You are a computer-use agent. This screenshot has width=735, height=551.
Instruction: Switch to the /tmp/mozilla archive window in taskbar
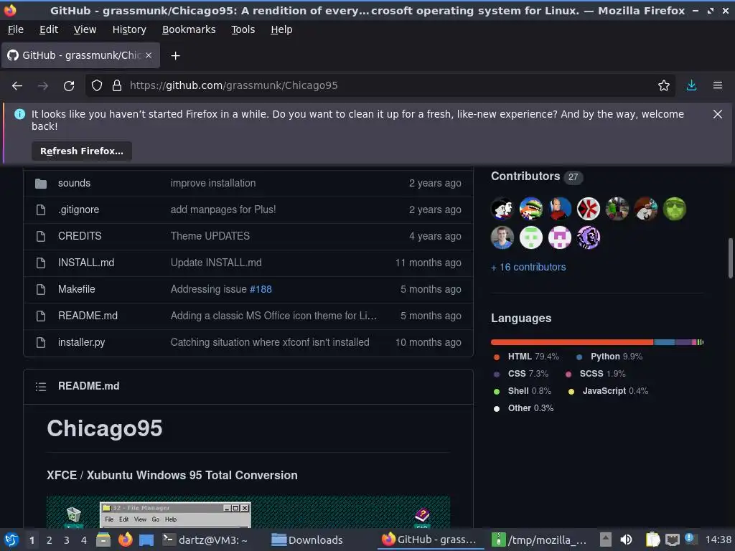pos(539,540)
